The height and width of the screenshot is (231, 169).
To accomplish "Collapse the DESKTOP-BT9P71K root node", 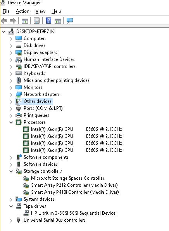I will (3, 31).
